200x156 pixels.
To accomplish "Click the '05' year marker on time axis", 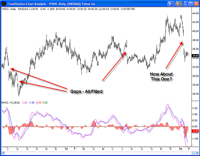I will (66, 149).
